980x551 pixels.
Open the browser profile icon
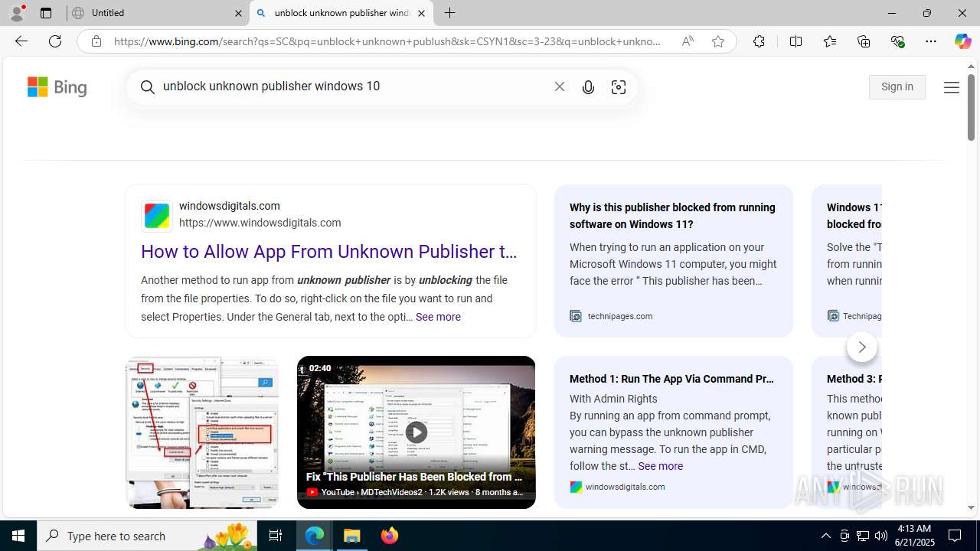(x=17, y=13)
